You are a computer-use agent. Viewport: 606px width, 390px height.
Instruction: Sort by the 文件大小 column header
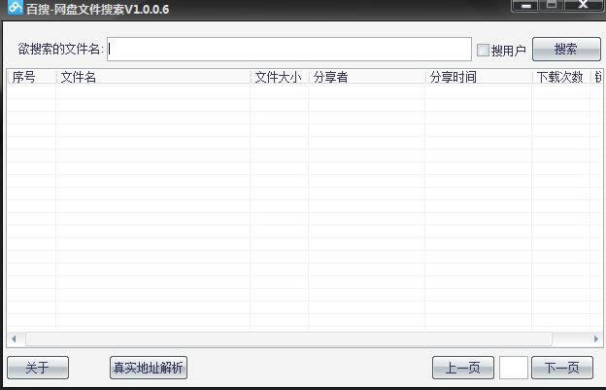tap(280, 77)
